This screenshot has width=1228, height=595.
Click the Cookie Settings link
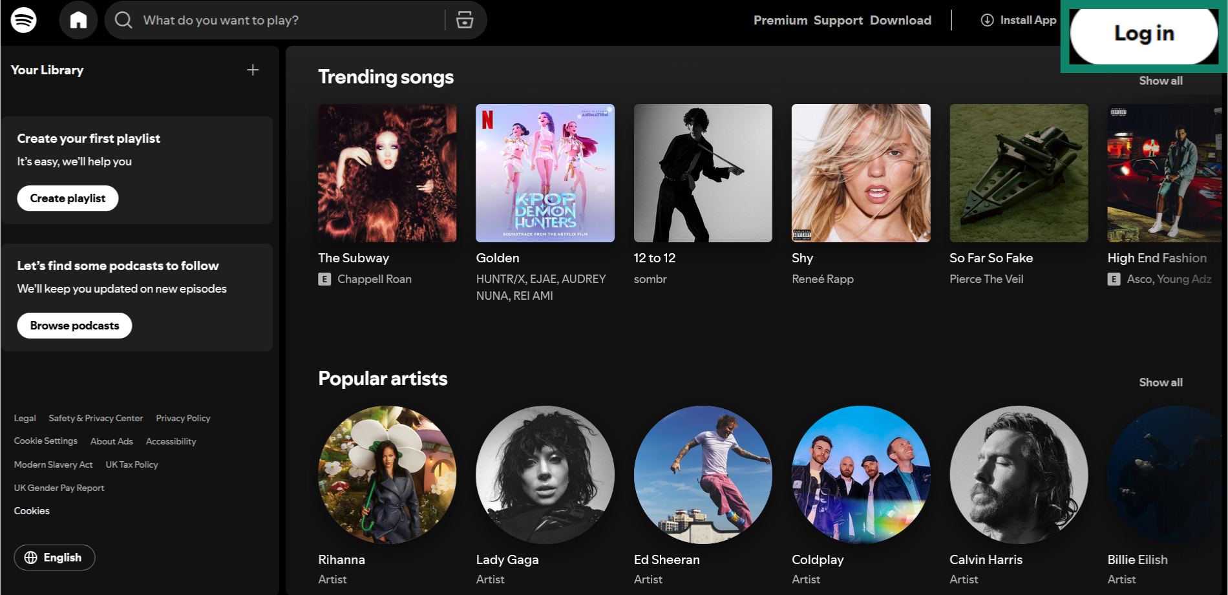45,441
